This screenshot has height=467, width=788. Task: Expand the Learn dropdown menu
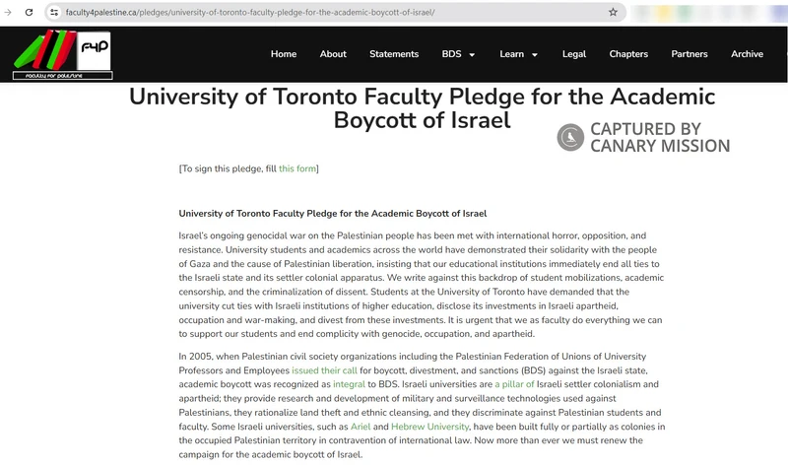(518, 54)
